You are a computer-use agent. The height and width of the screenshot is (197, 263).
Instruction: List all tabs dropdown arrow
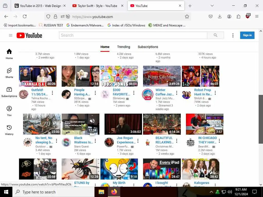point(212,6)
